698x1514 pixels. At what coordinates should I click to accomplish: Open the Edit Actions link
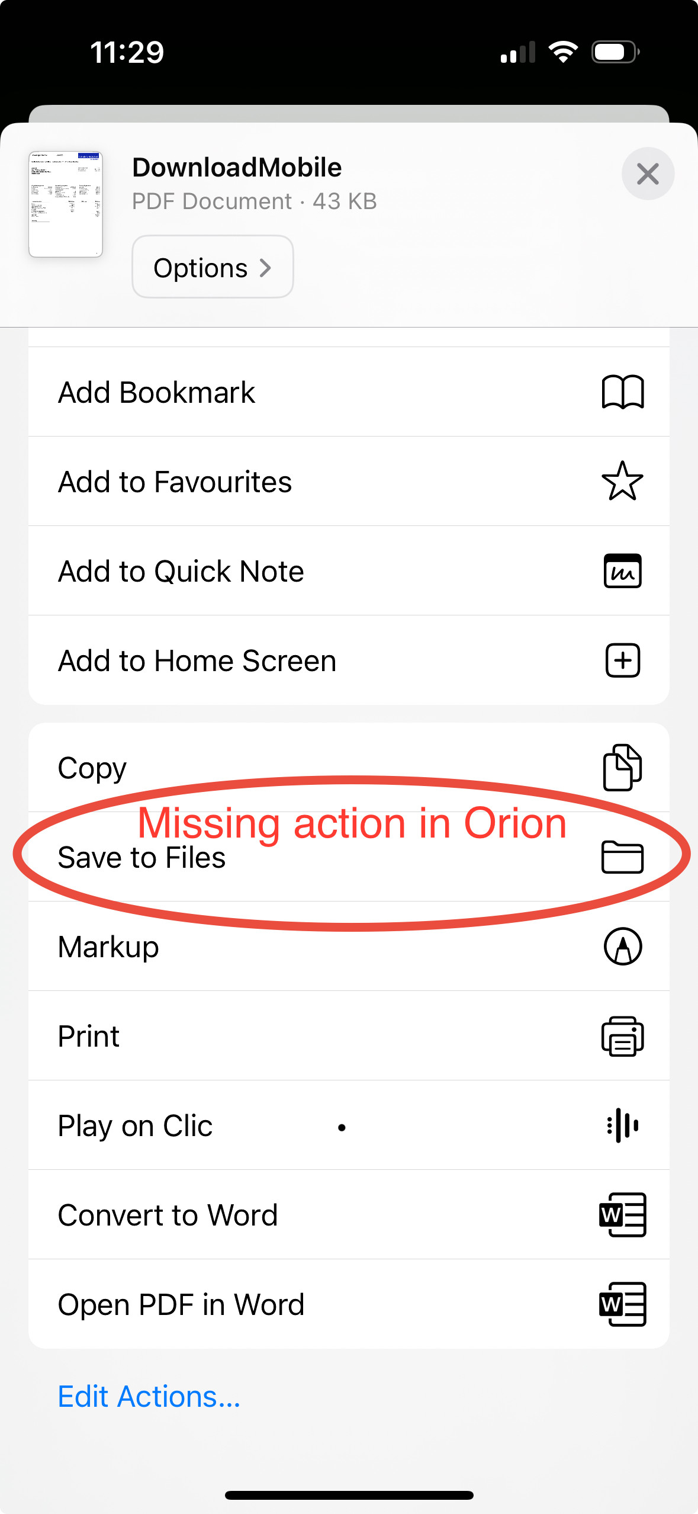click(149, 1397)
